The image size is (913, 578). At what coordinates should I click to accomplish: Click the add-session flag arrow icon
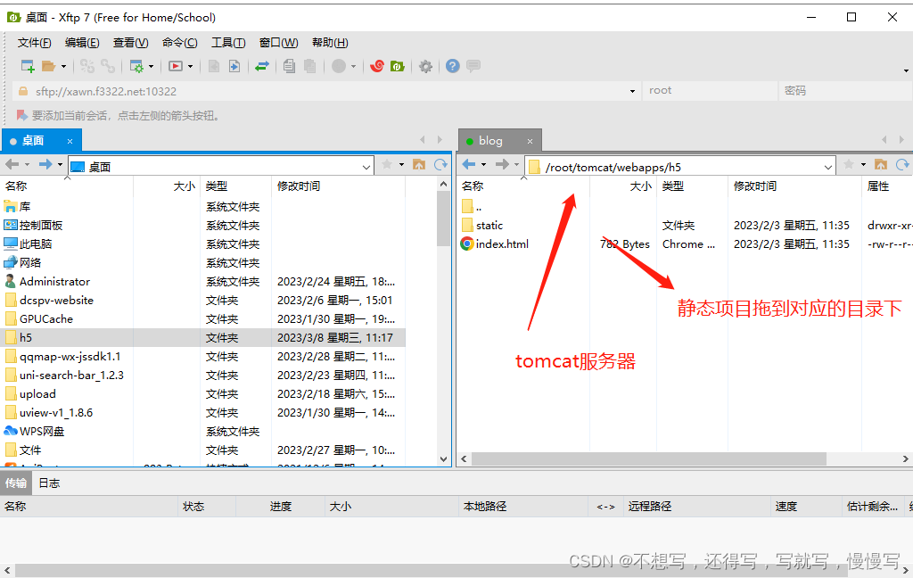[x=22, y=115]
